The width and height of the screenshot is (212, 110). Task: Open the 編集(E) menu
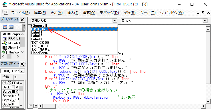click(x=40, y=13)
